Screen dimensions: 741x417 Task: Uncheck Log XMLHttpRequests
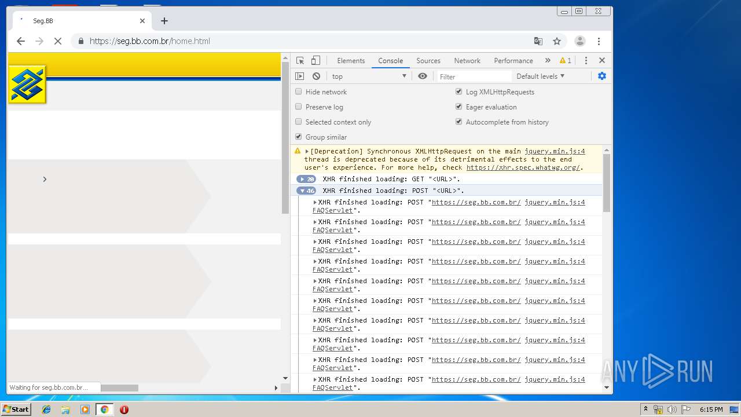coord(459,92)
